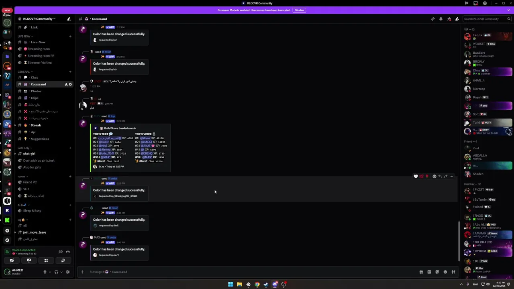Invite people icon beside server name
This screenshot has width=514, height=289.
pos(69,19)
